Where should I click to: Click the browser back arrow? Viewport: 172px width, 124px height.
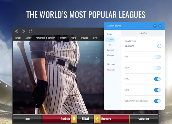click(x=17, y=31)
